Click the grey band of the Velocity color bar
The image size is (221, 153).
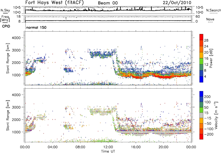[x=201, y=115]
